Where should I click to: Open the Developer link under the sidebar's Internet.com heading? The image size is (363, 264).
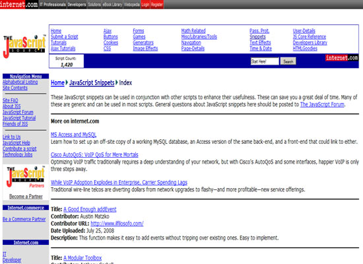point(12,260)
